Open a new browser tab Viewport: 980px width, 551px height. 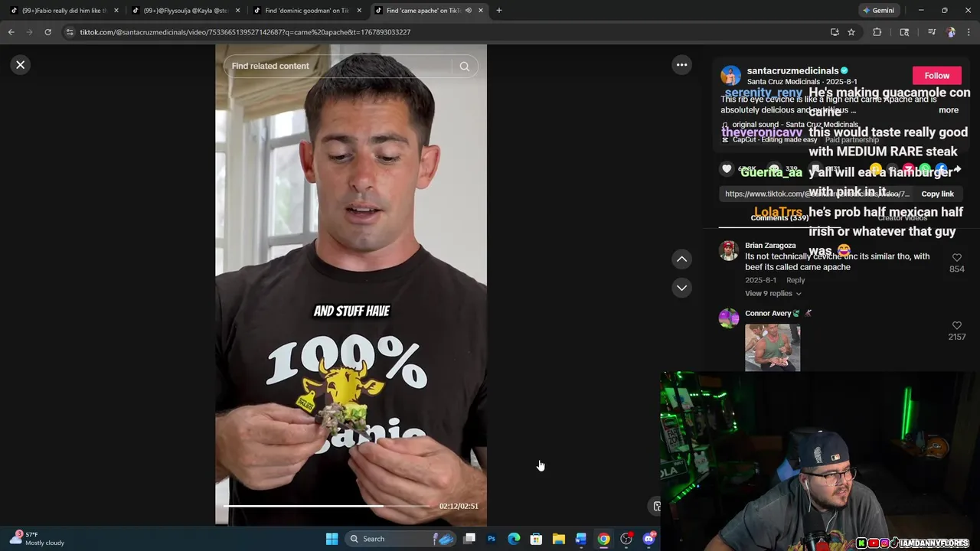point(498,11)
